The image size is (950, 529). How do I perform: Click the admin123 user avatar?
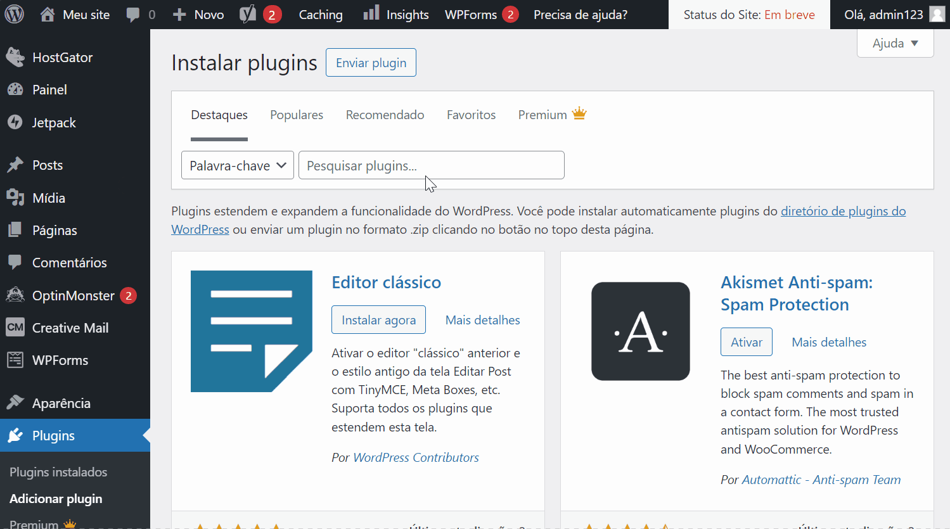(937, 14)
